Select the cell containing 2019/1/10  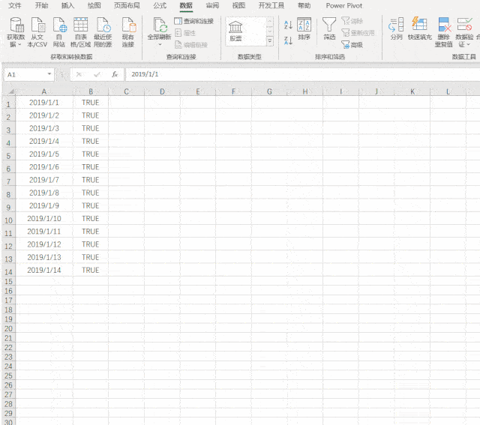(44, 218)
